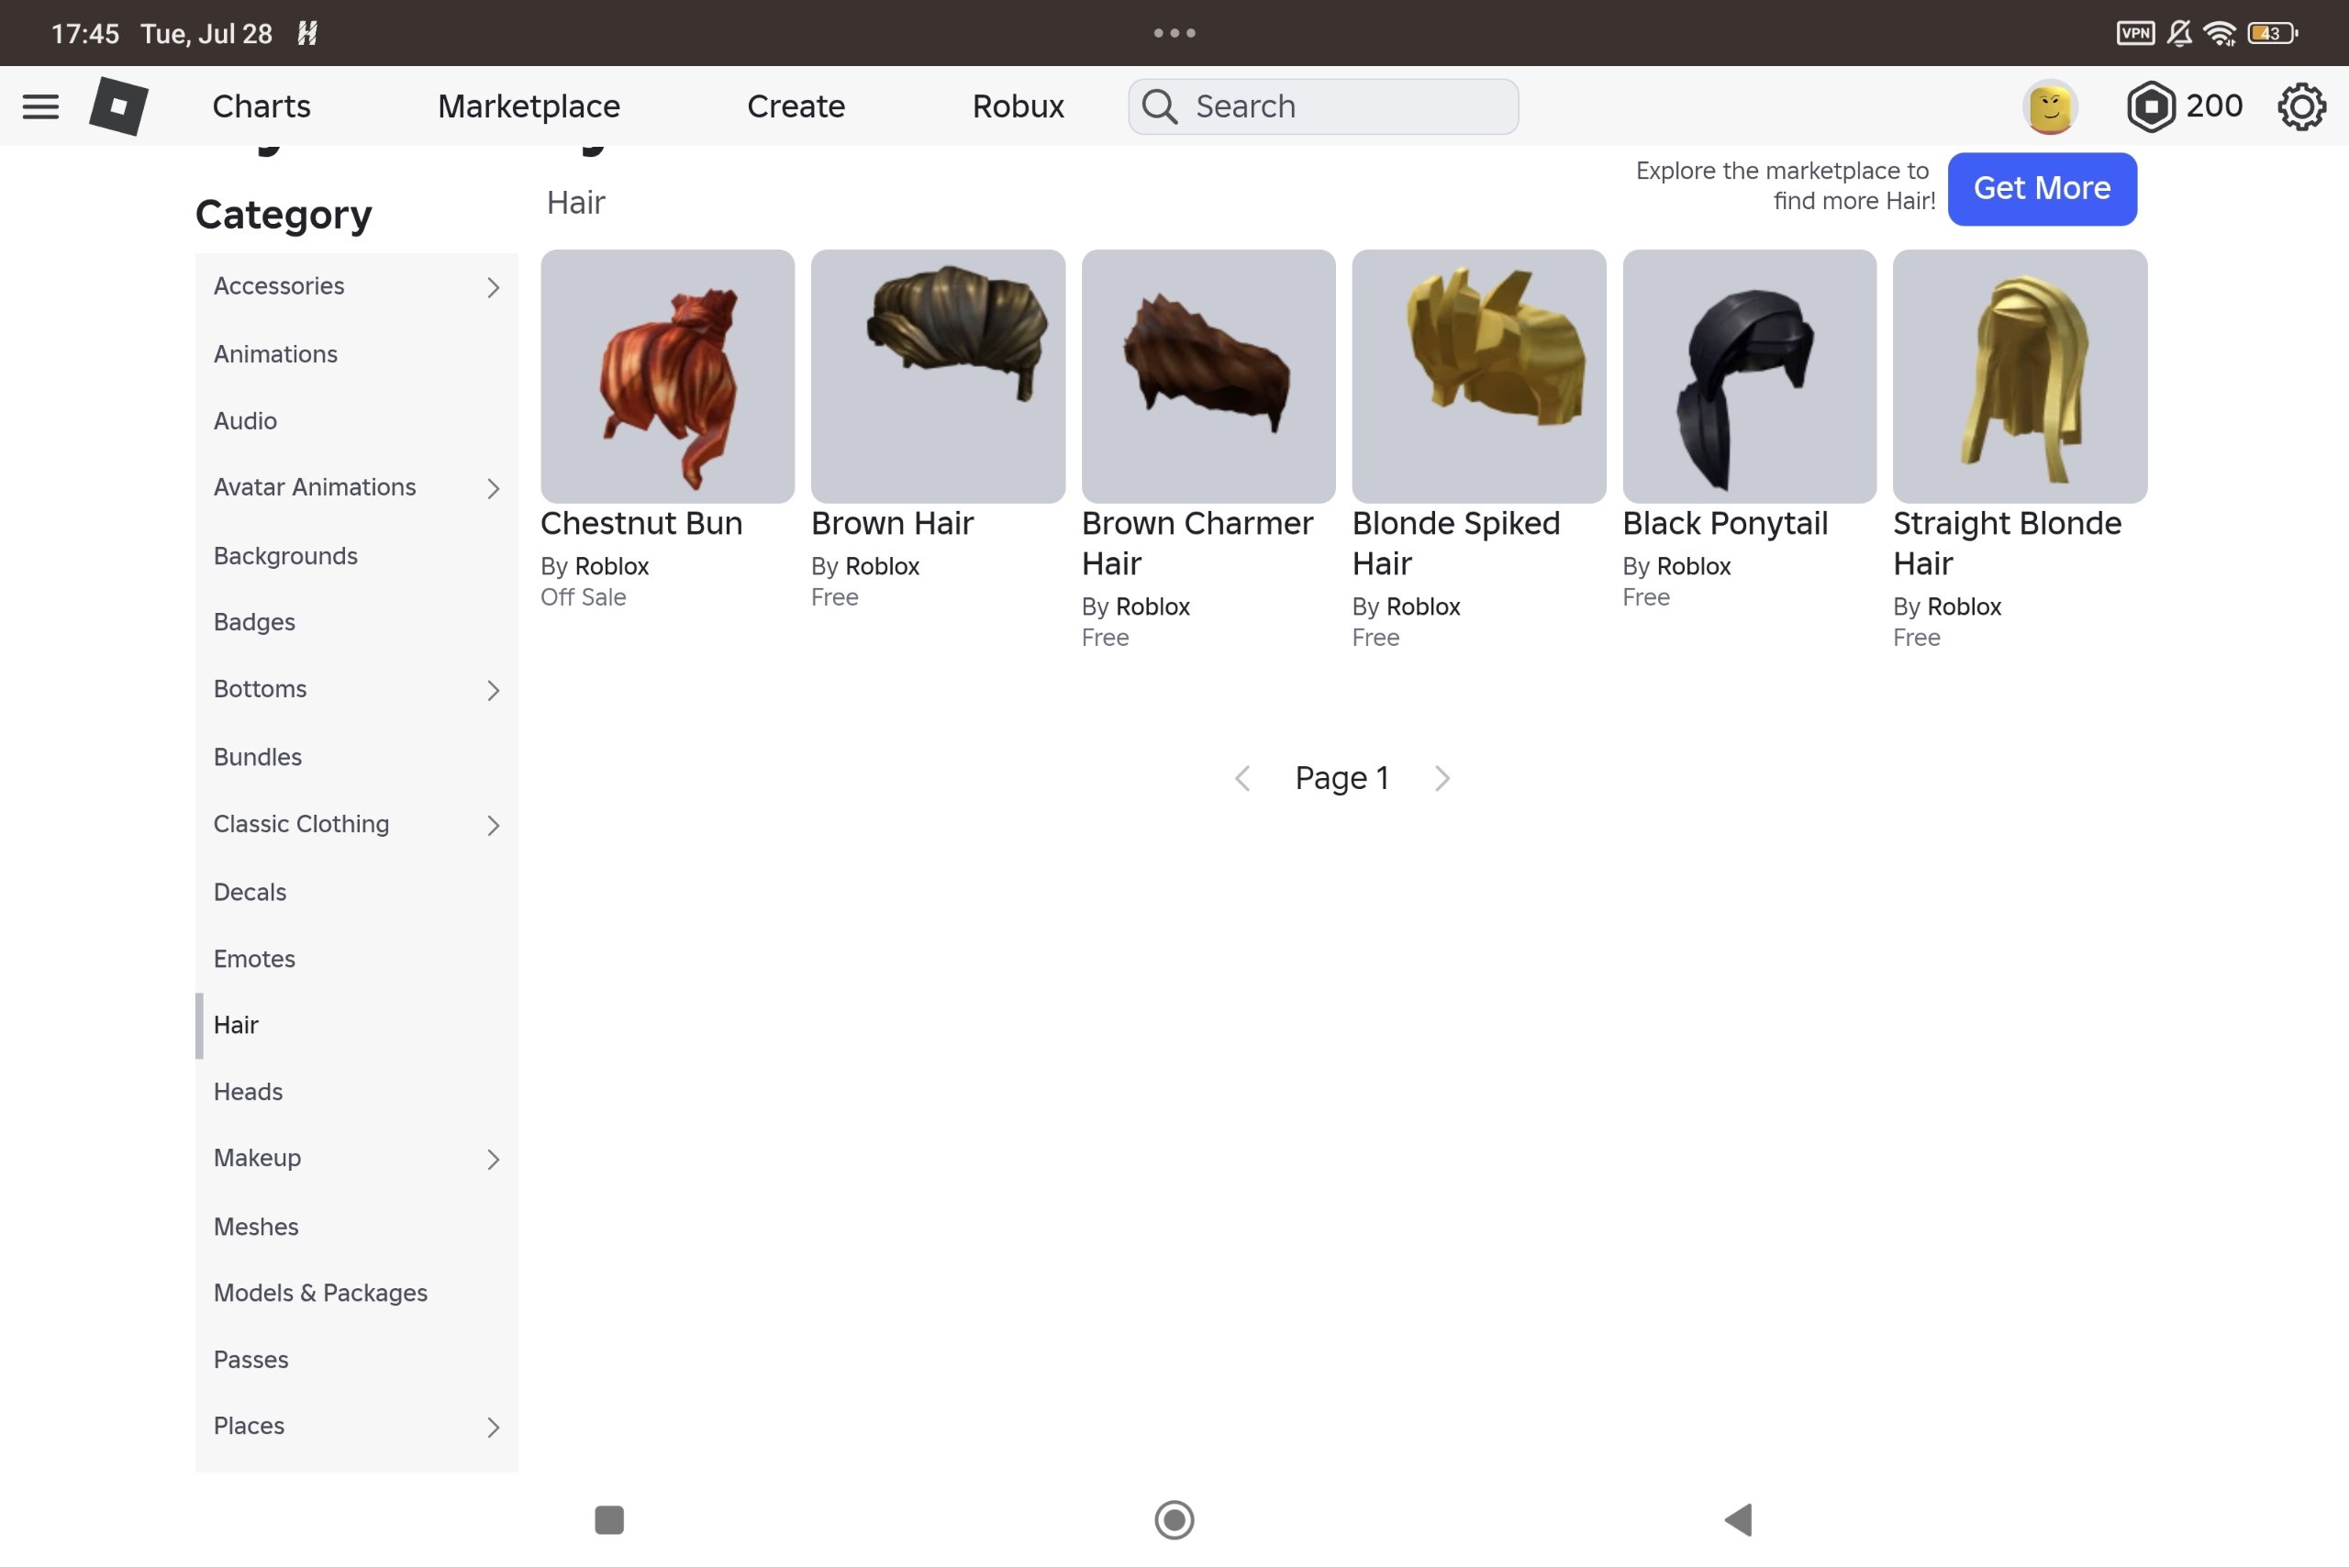Open Roblox creator link under Black Ponytail
The width and height of the screenshot is (2349, 1568).
1694,567
